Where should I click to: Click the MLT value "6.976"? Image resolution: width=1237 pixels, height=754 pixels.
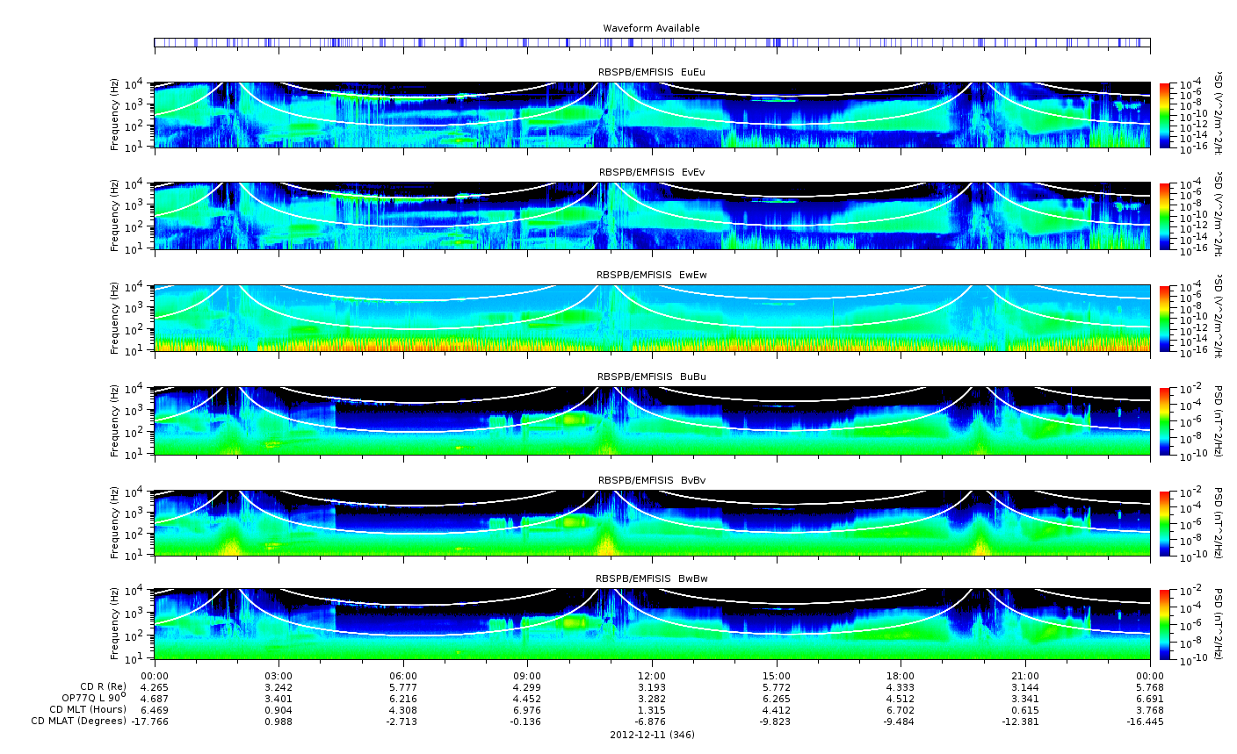(x=527, y=710)
